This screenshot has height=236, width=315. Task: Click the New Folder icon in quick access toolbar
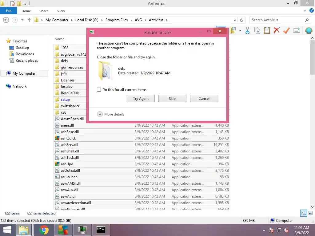(19, 3)
